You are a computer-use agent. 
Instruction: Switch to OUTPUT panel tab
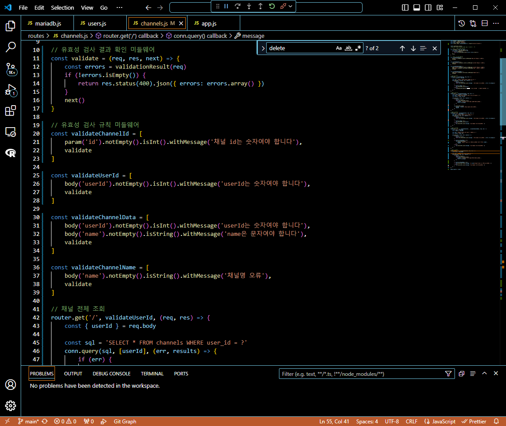(x=73, y=374)
